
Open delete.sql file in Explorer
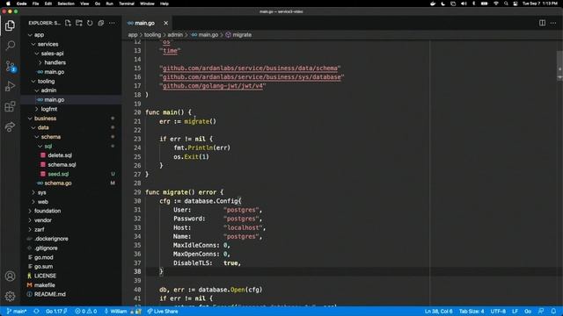60,155
